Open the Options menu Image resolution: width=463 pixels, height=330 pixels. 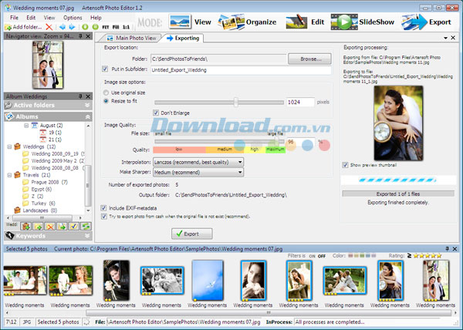[73, 16]
